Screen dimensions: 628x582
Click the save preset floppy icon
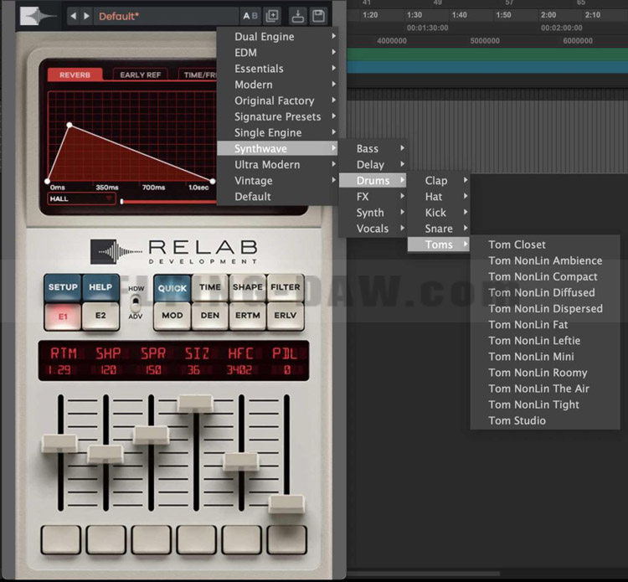pos(318,16)
